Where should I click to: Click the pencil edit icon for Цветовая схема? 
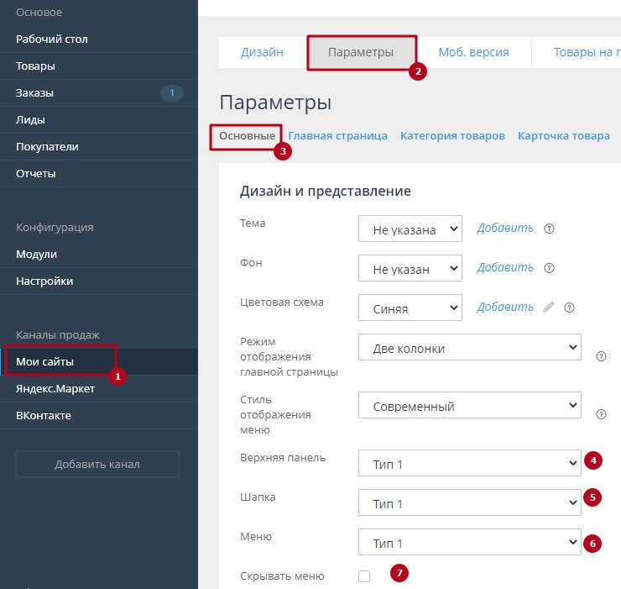[549, 308]
